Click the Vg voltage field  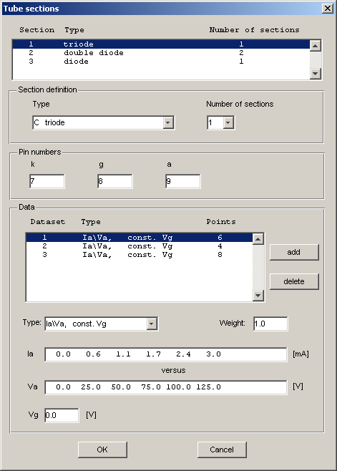pos(62,415)
